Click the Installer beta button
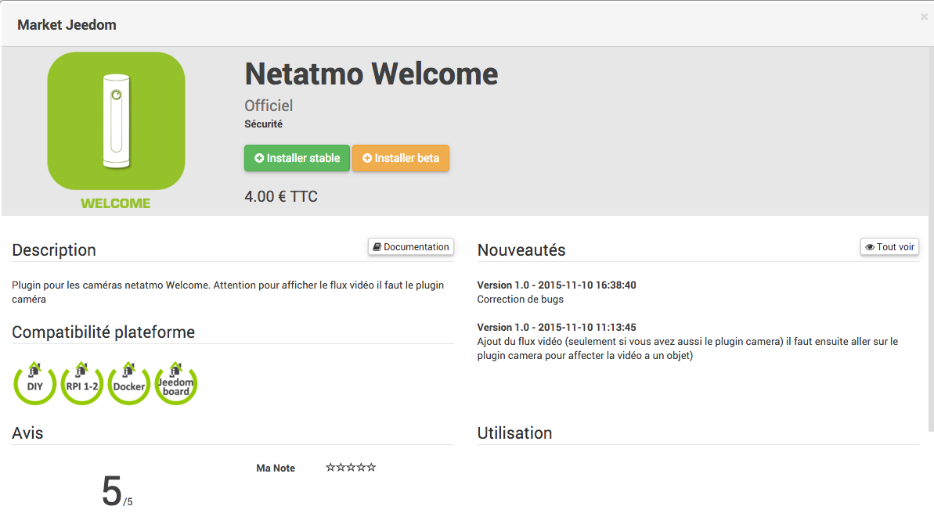Screen dimensions: 934x524 click(401, 158)
